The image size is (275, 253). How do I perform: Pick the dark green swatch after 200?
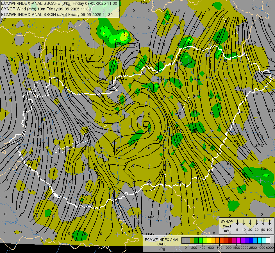(x=196, y=240)
